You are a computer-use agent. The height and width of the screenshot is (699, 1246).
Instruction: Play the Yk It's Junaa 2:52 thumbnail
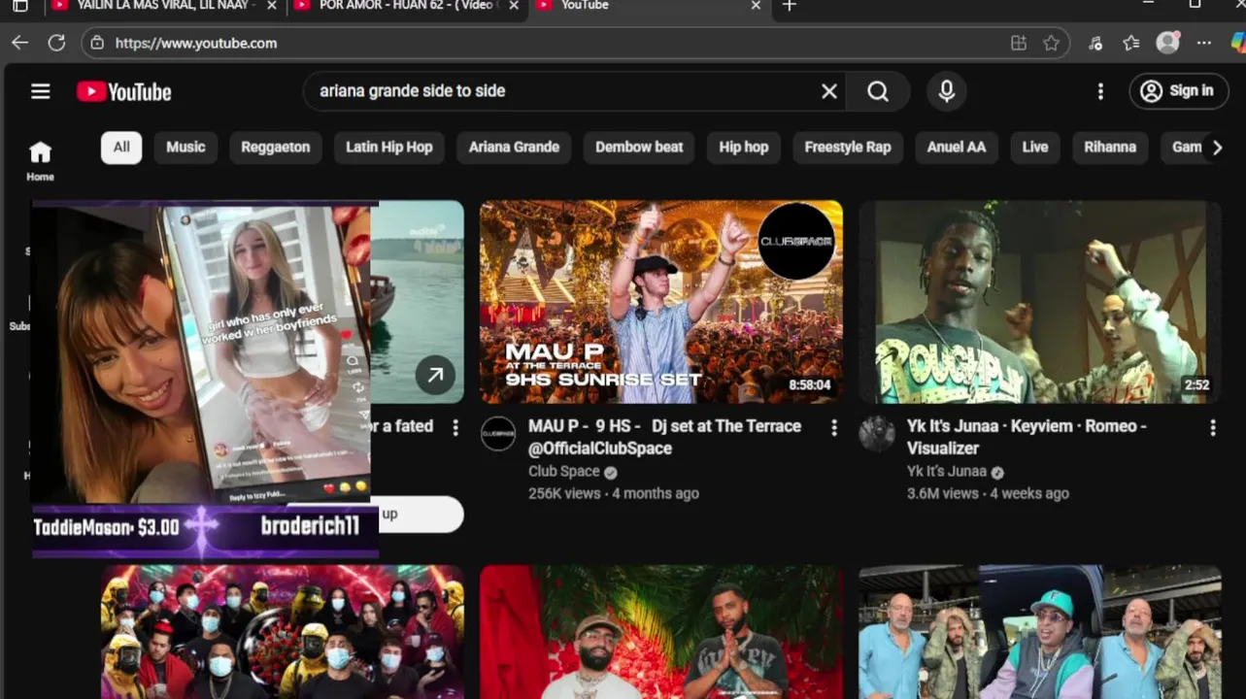coord(1039,302)
